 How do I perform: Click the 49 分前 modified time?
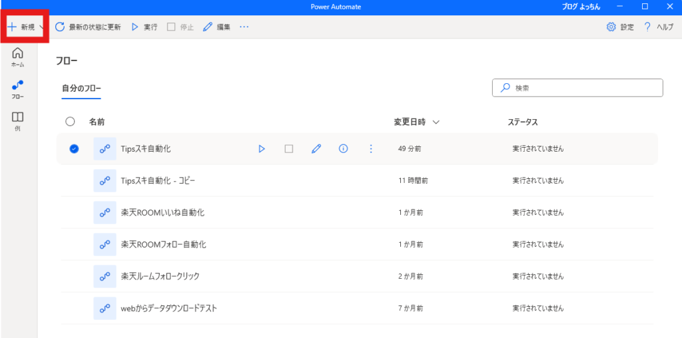pyautogui.click(x=410, y=149)
